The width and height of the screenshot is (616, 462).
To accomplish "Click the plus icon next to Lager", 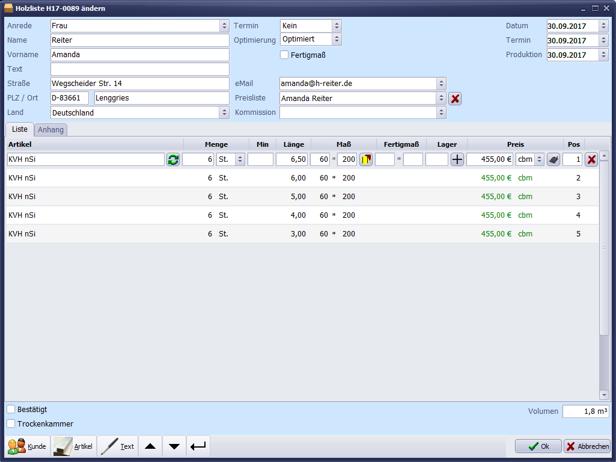I will click(457, 159).
